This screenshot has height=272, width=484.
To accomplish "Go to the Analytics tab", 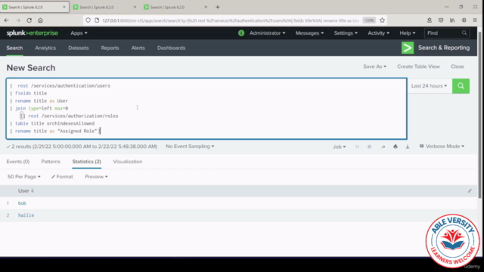I will pyautogui.click(x=45, y=48).
